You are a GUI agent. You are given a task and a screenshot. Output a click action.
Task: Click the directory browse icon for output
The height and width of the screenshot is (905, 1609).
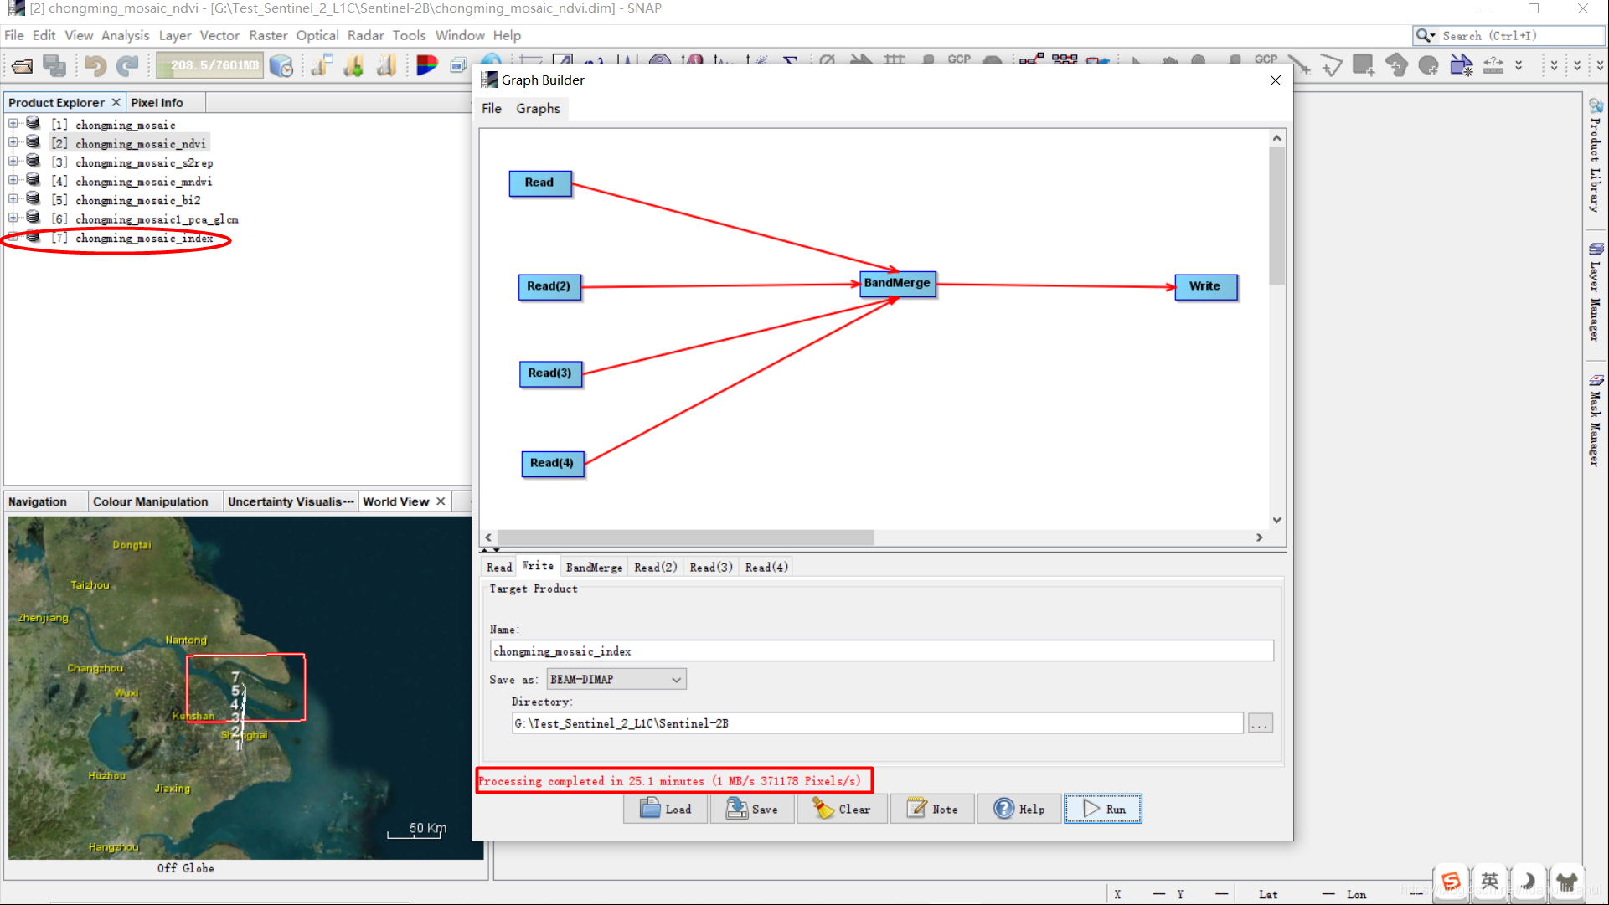[x=1260, y=722]
